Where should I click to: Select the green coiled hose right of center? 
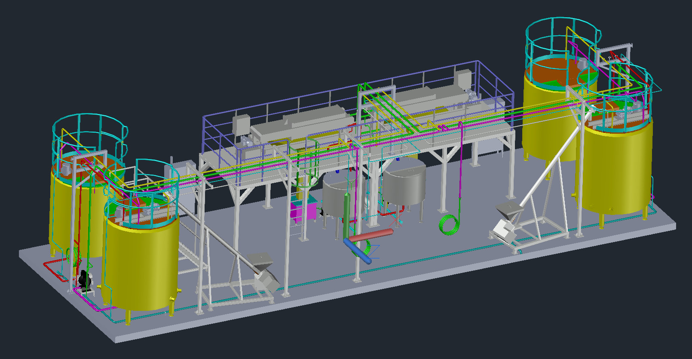(449, 224)
